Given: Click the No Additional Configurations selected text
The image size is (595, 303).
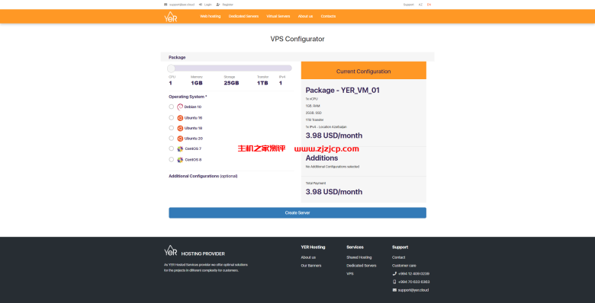Looking at the screenshot, I should point(333,166).
